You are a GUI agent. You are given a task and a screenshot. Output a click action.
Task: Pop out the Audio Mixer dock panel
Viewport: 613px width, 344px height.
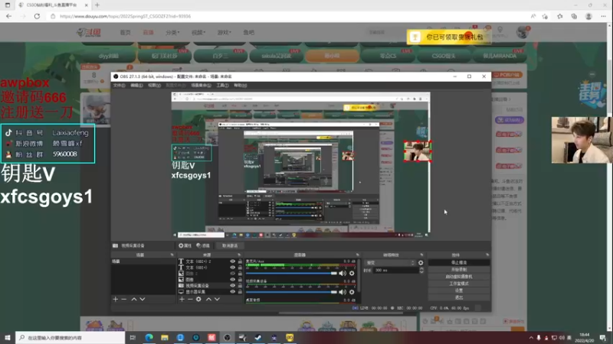(x=357, y=255)
